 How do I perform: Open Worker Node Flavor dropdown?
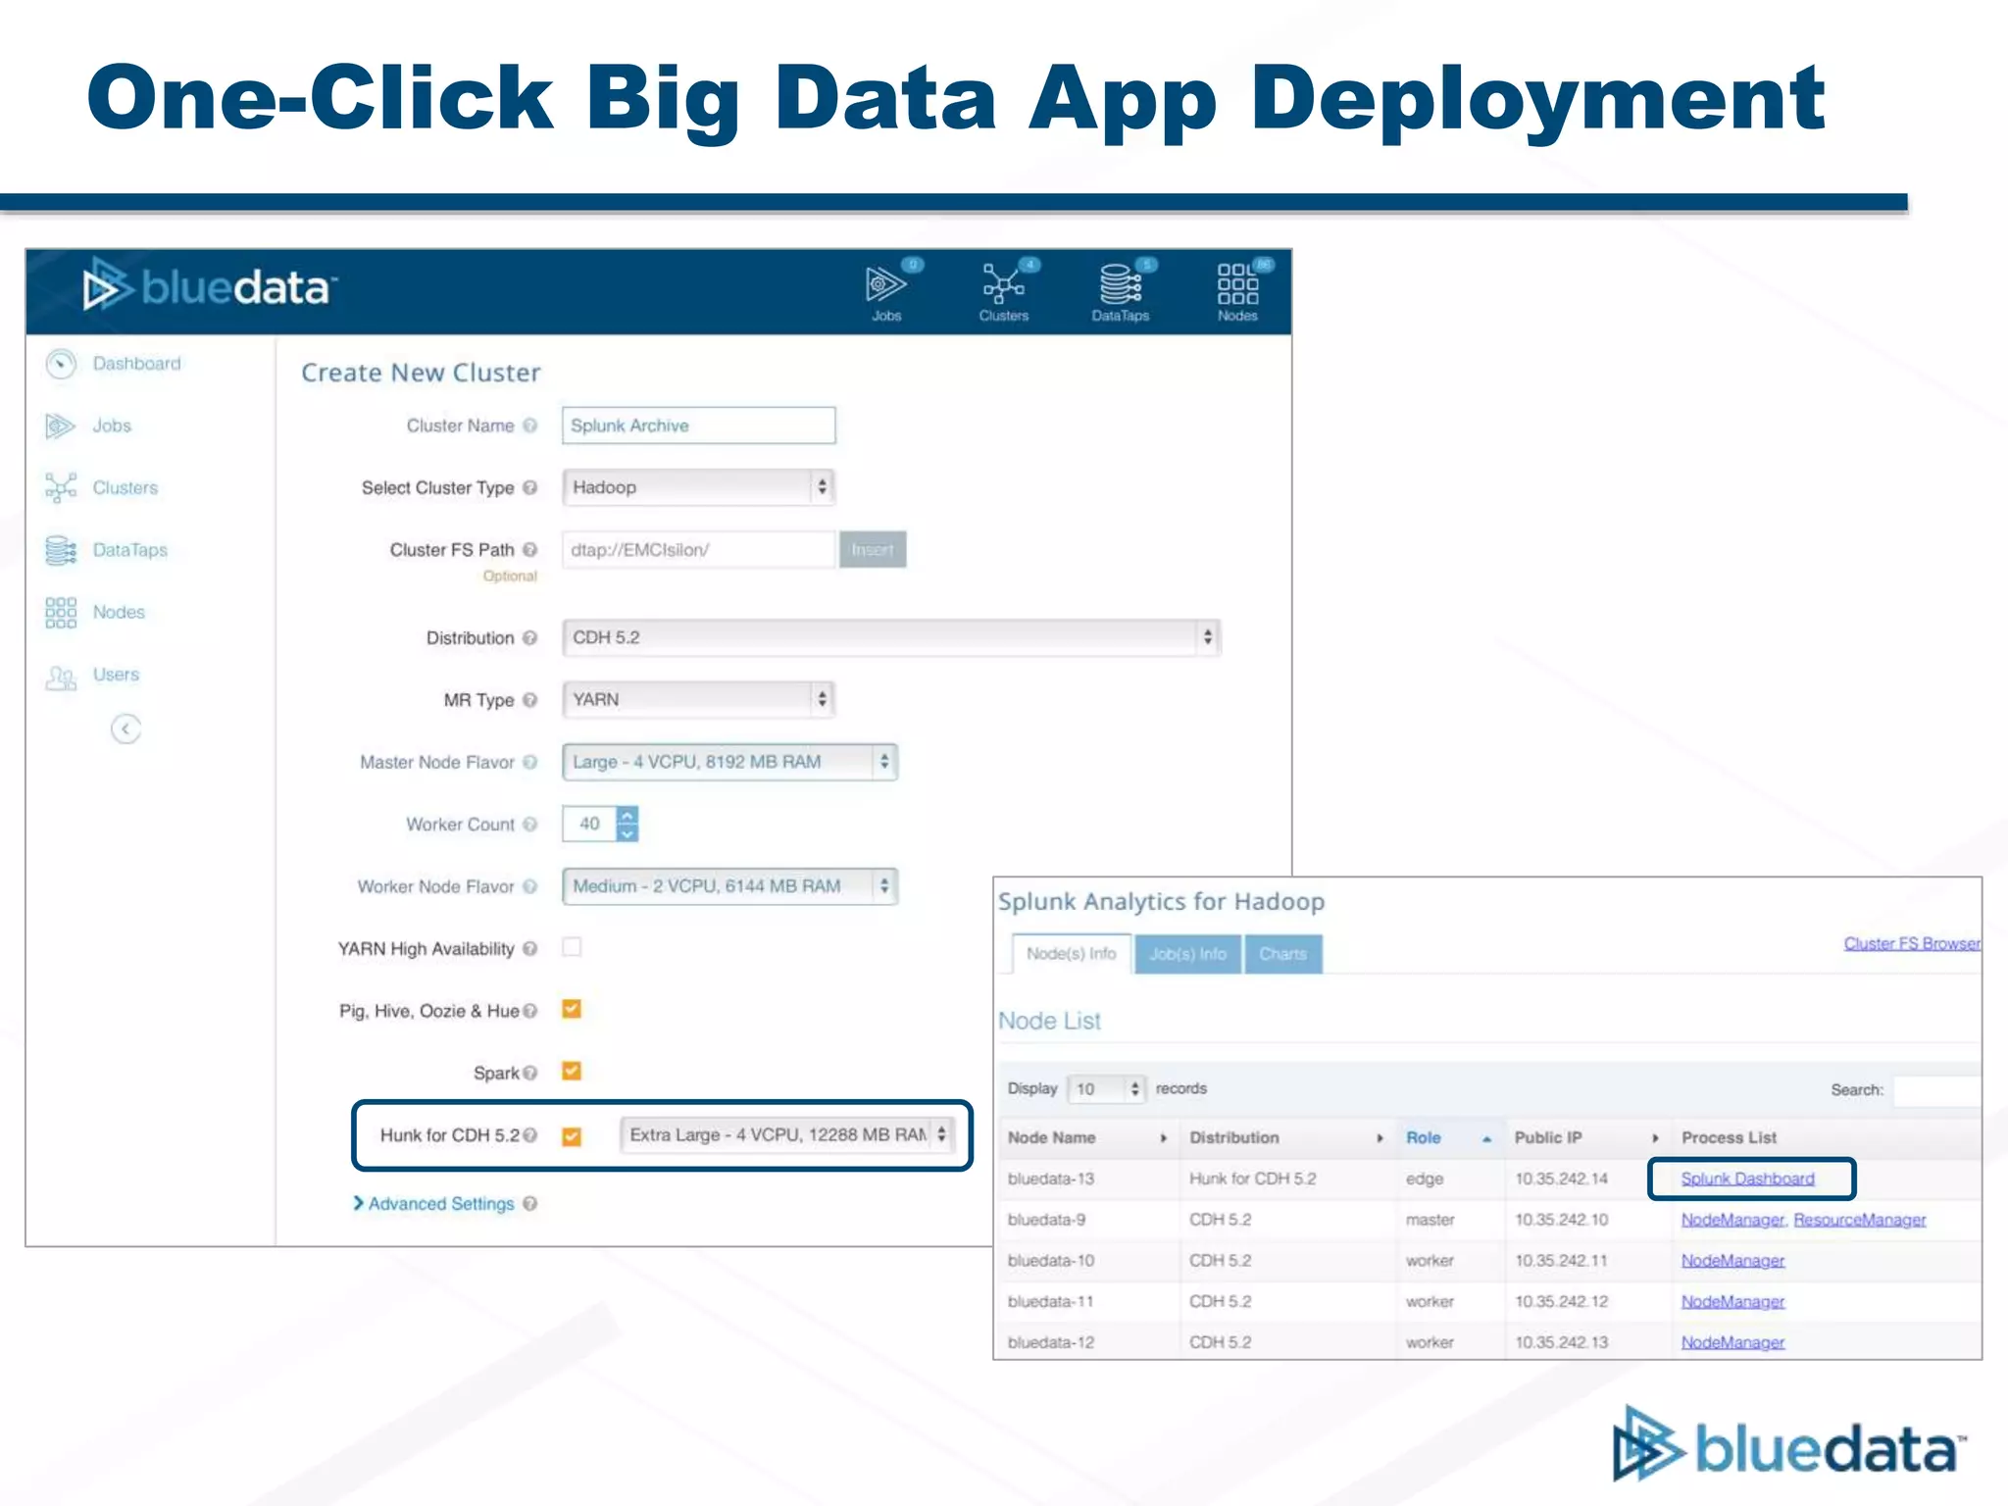(729, 886)
